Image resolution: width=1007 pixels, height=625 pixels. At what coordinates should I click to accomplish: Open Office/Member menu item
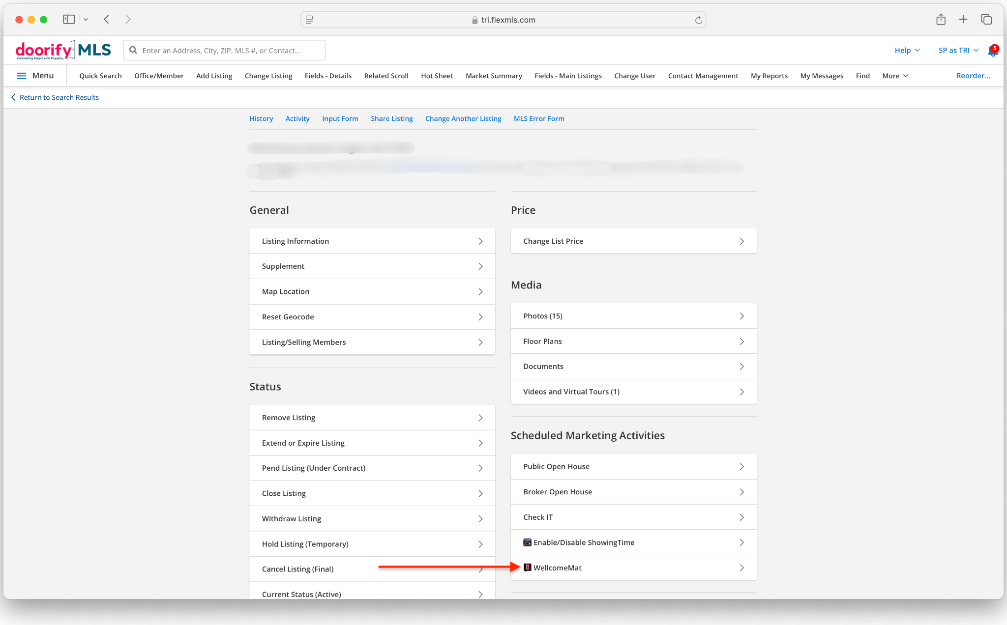click(159, 76)
